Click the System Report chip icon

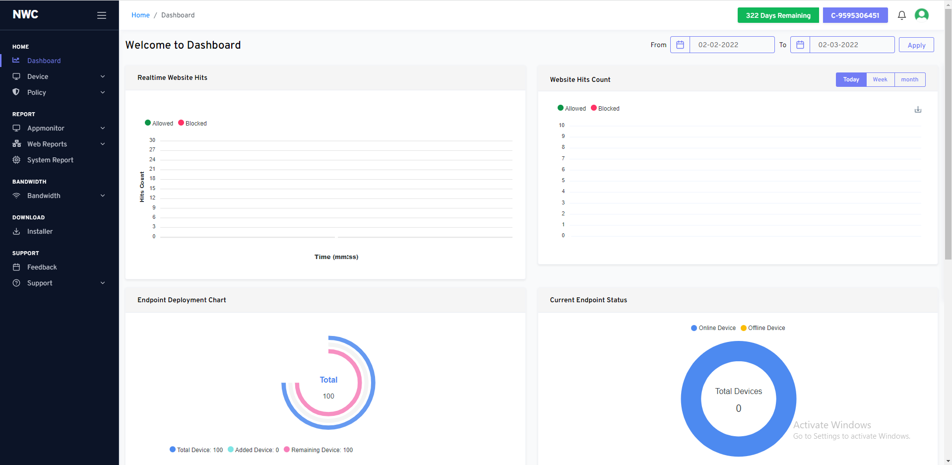(x=16, y=160)
